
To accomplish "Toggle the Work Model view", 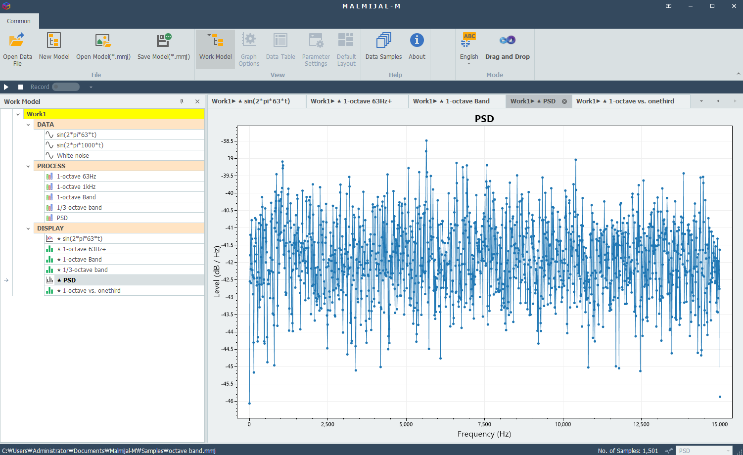I will coord(215,48).
